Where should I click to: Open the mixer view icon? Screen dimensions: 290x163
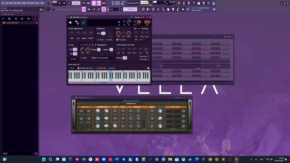click(x=158, y=9)
